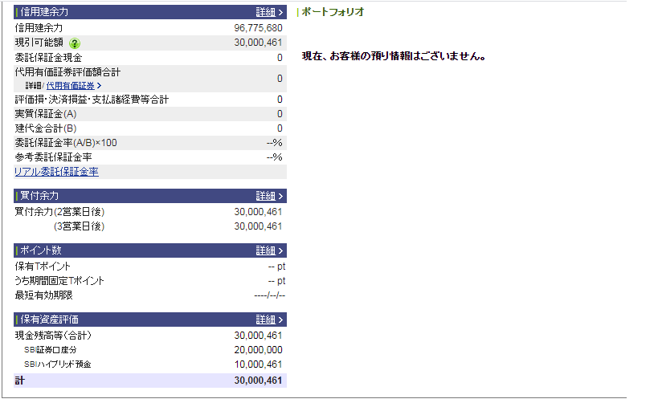The width and height of the screenshot is (658, 403).
Task: Click the SBIハイブリッド預金 row label
Action: (x=58, y=364)
